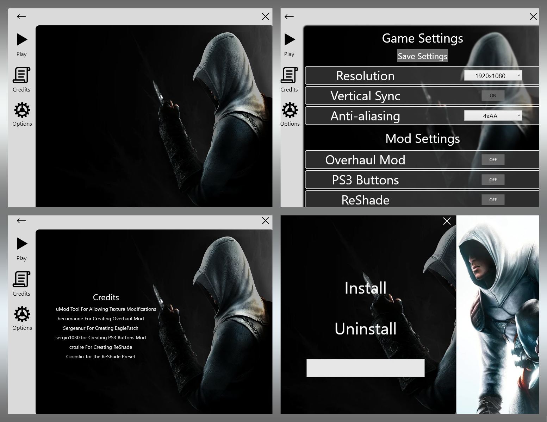
Task: Click "hecumarine For Creating Overhaul Mod"
Action: coord(101,319)
